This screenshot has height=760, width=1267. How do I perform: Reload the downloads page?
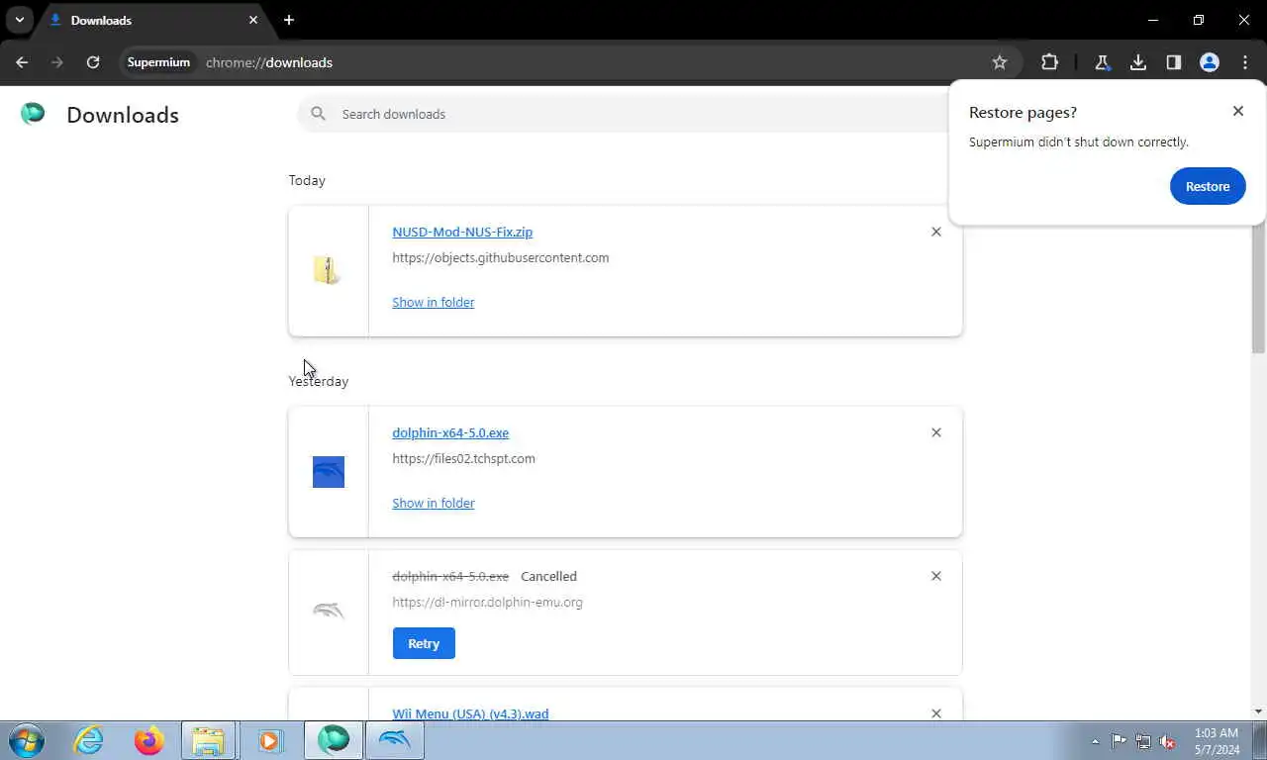(x=93, y=62)
